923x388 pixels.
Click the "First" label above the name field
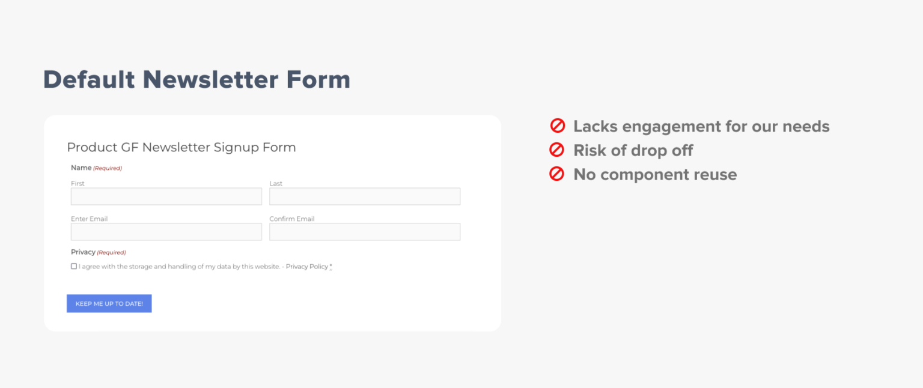[77, 183]
